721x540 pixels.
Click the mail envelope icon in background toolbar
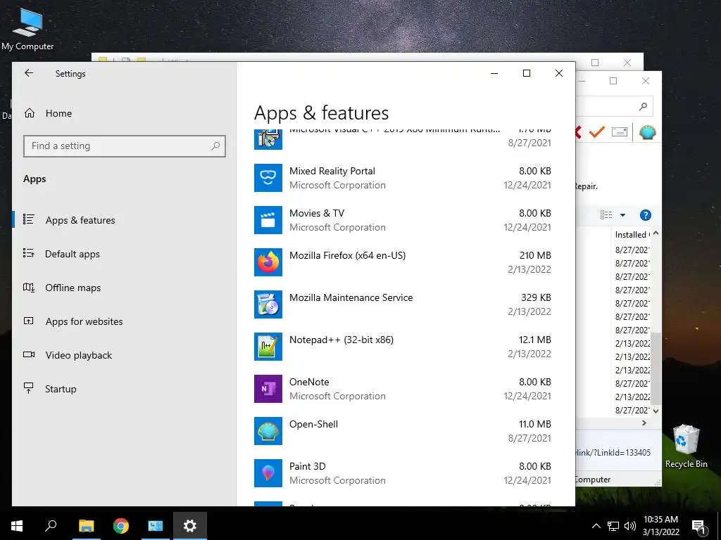click(620, 132)
